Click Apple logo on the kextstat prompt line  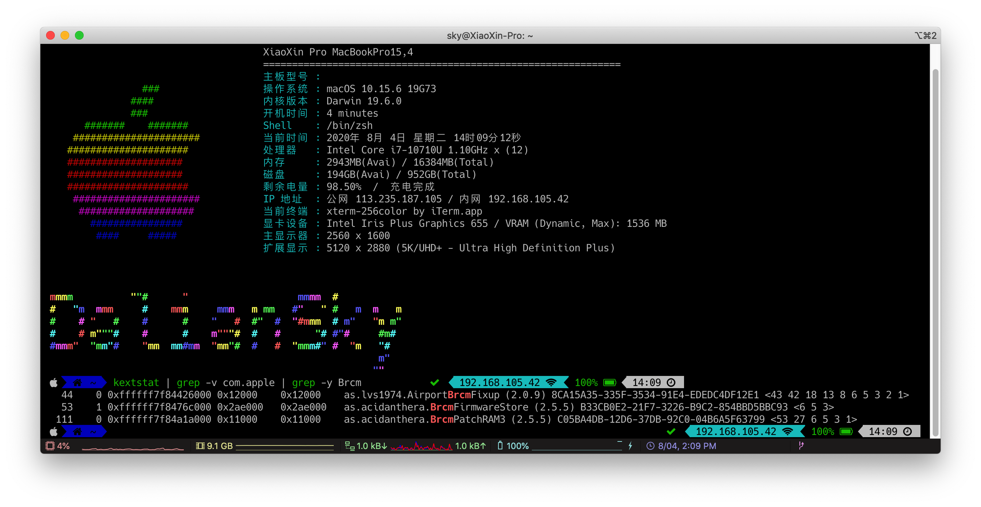pos(54,382)
